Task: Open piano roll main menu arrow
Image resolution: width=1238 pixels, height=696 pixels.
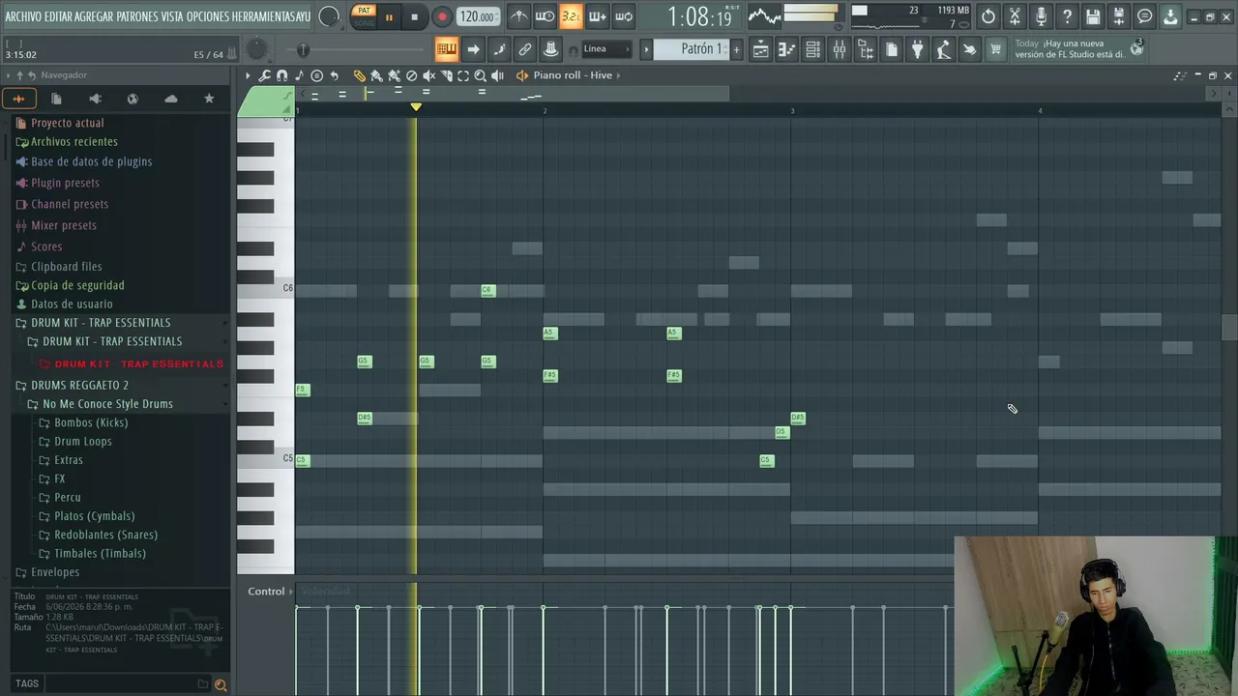Action: [x=248, y=75]
